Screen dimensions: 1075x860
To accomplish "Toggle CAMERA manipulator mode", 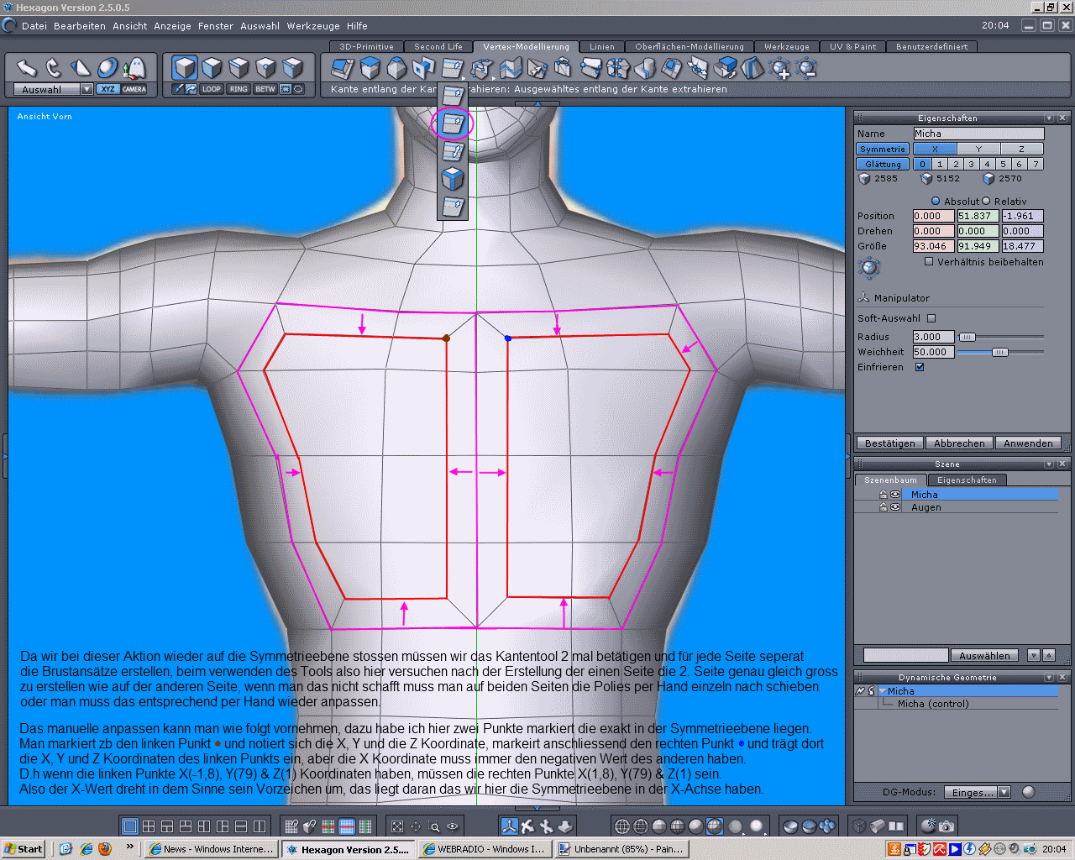I will coord(134,89).
